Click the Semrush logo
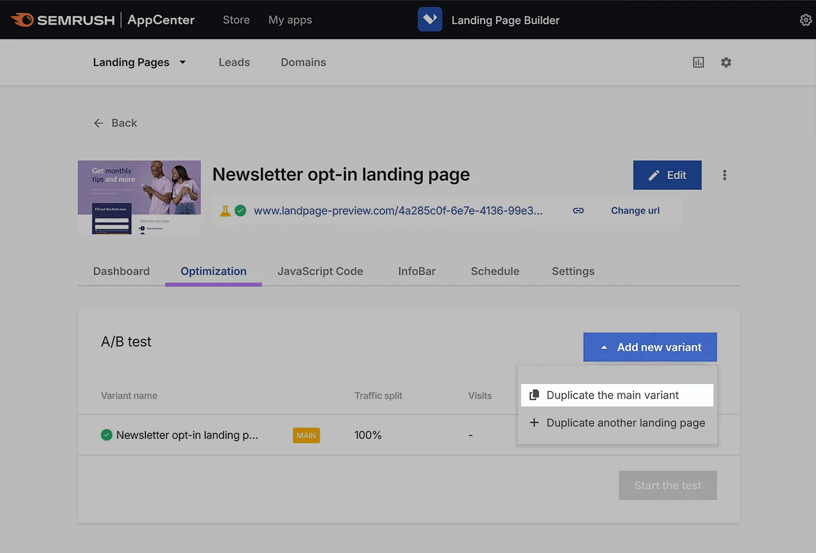The width and height of the screenshot is (816, 553). (62, 20)
